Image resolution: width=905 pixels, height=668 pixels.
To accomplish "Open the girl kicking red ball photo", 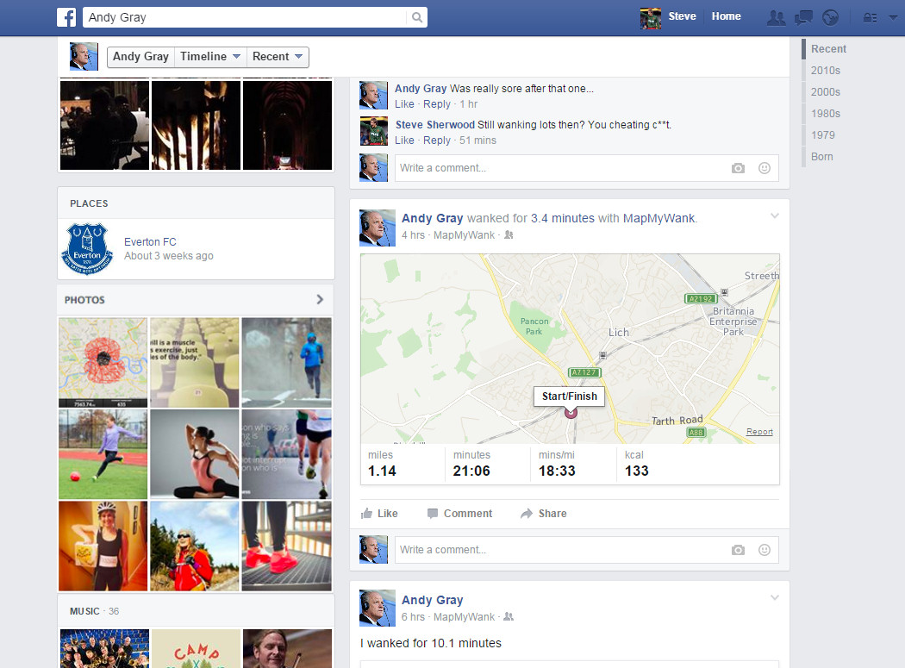I will (x=103, y=453).
